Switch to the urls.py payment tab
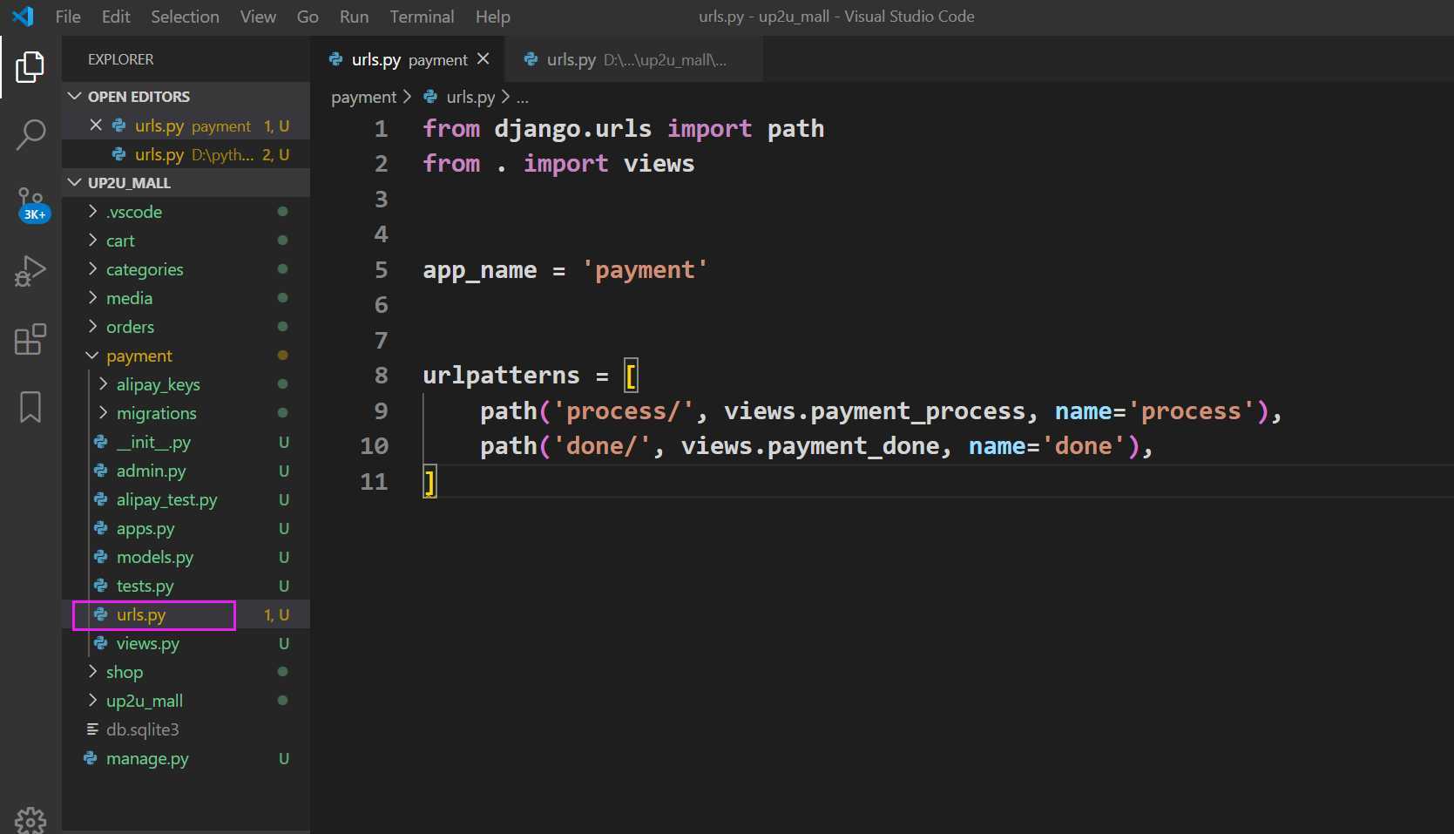 tap(408, 59)
